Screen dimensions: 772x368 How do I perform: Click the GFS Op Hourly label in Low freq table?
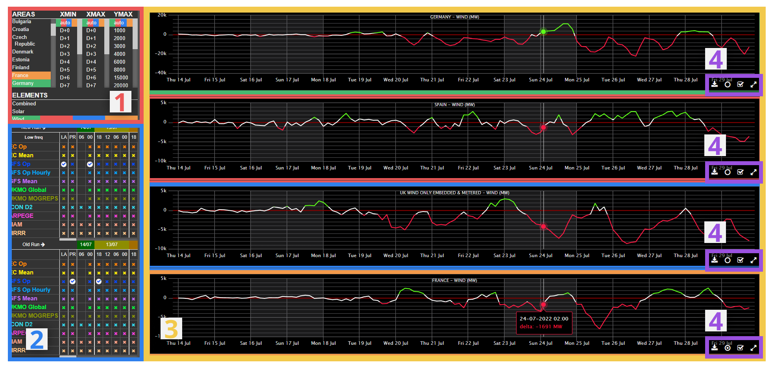[31, 173]
